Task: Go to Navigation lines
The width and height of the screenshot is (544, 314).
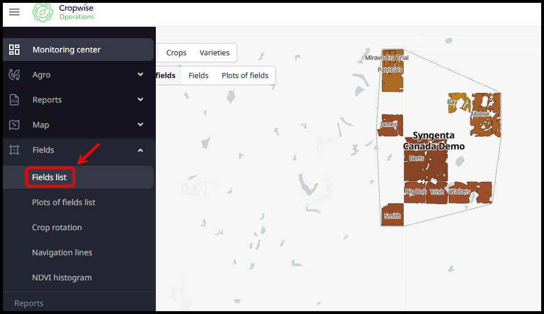Action: coord(62,252)
